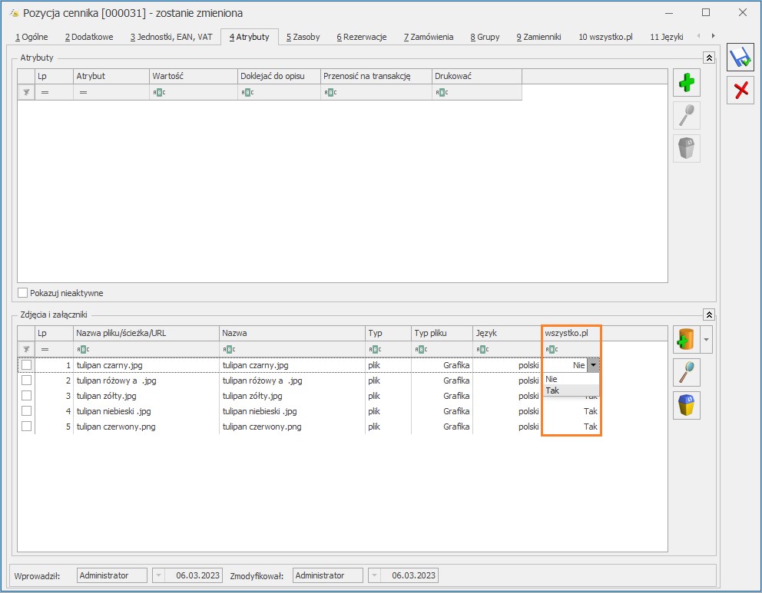The height and width of the screenshot is (593, 762).
Task: Open 6 Rezerwacje tab
Action: (362, 37)
